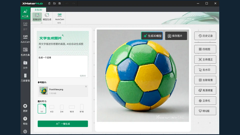Select 9:16 image size
The width and height of the screenshot is (240, 135).
[x=81, y=108]
